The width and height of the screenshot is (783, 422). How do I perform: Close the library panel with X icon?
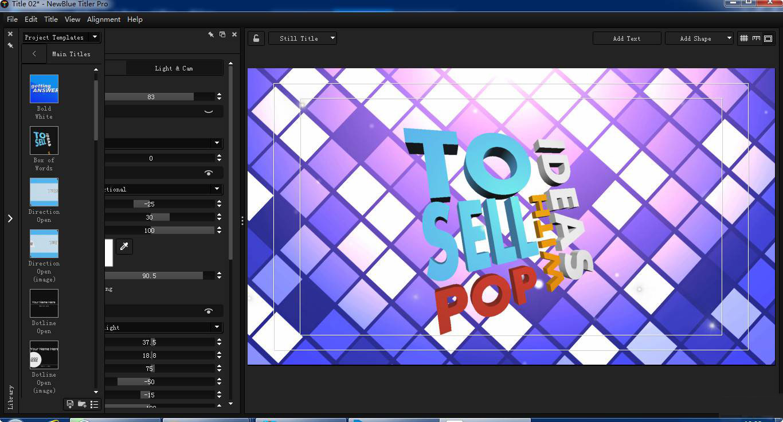click(x=10, y=34)
